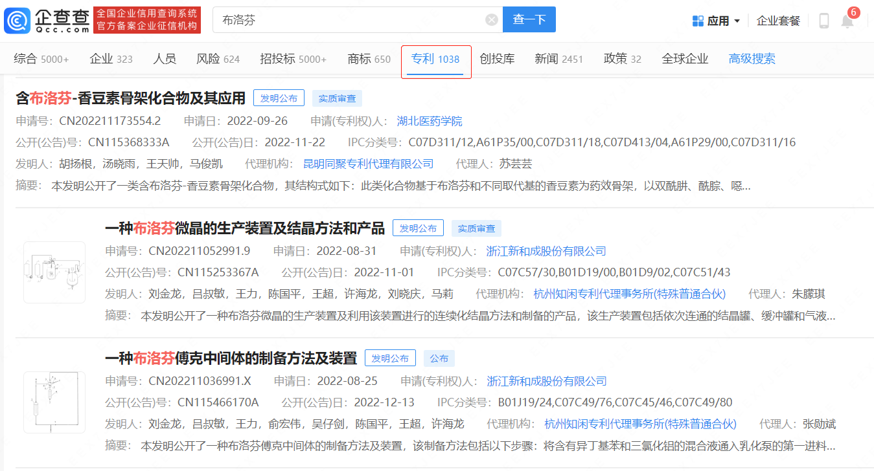Click the Qcc.com logo
This screenshot has width=874, height=471.
47,20
